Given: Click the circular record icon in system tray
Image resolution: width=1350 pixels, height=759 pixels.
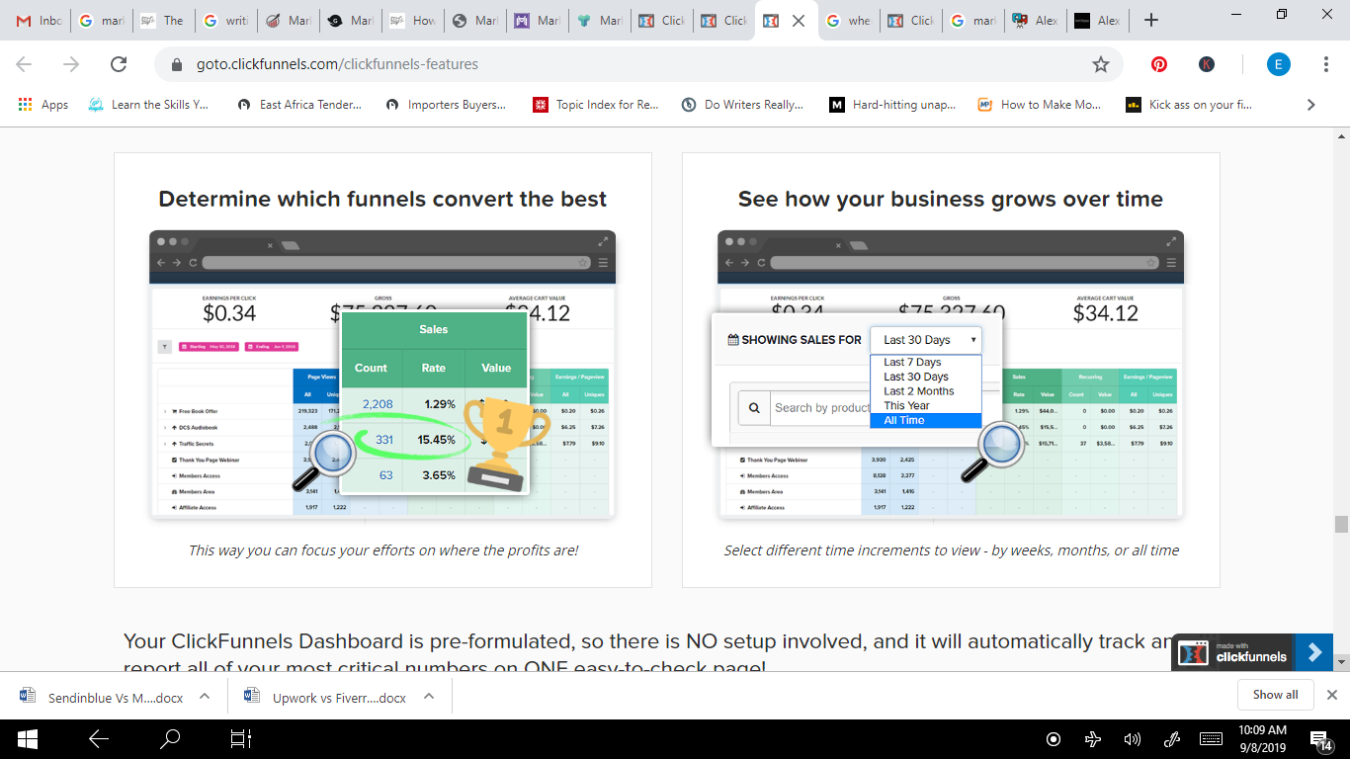Looking at the screenshot, I should pyautogui.click(x=1054, y=738).
